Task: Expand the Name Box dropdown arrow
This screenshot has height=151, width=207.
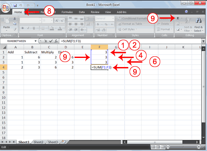Action: click(x=36, y=41)
